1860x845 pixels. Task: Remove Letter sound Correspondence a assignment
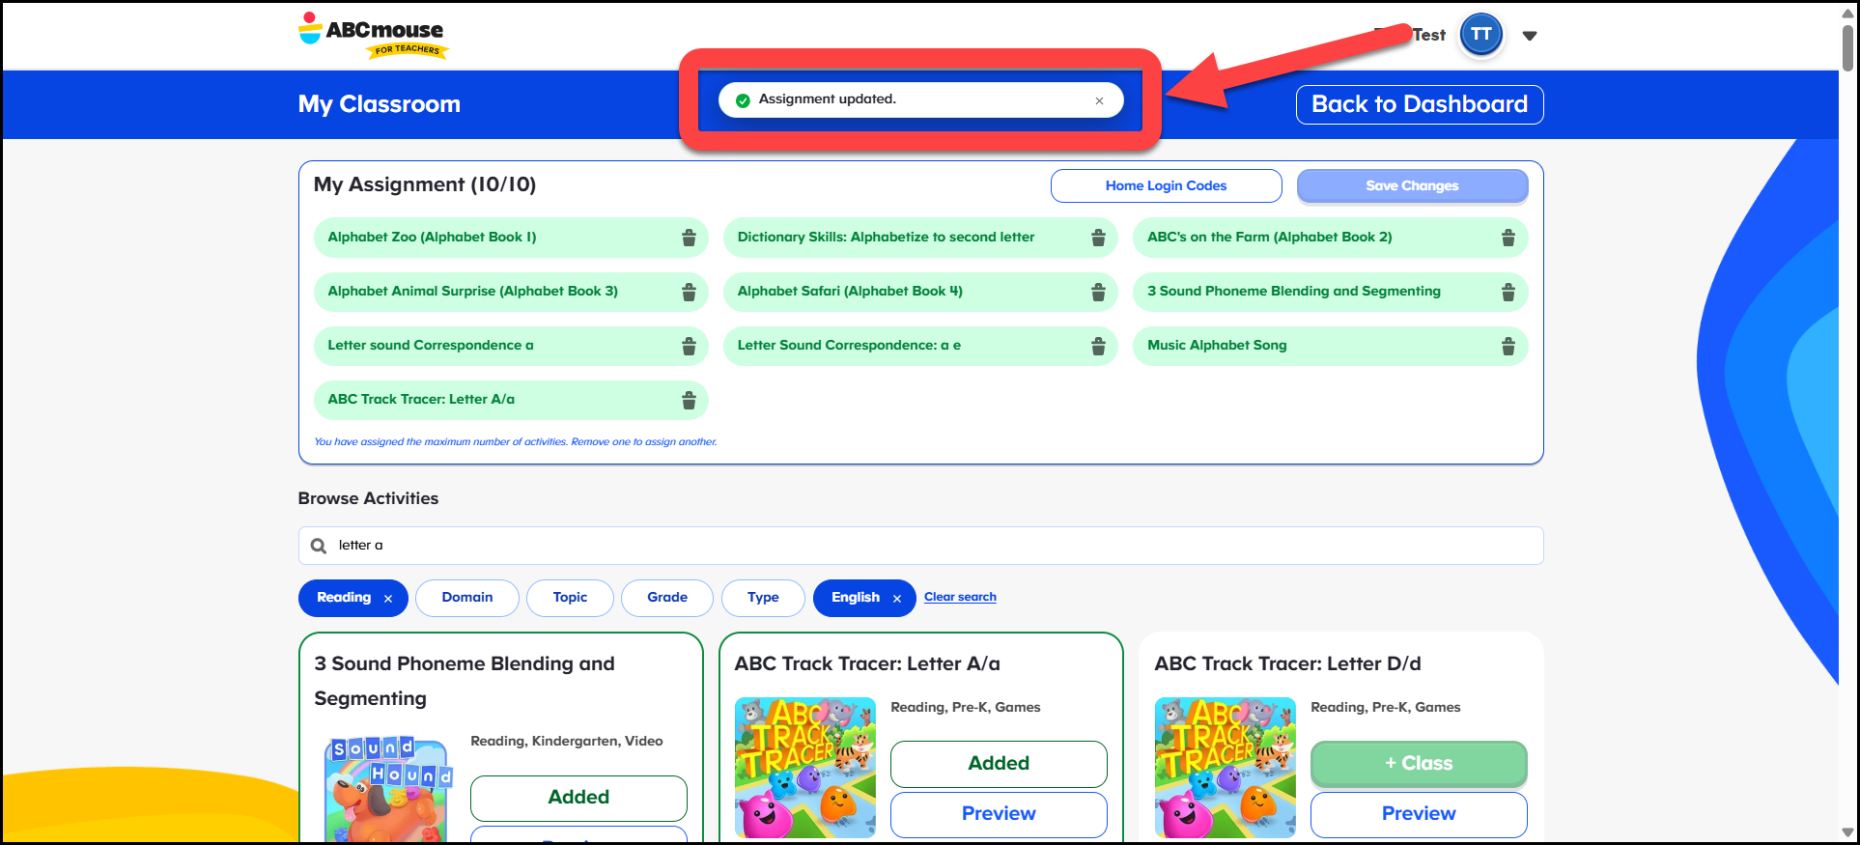click(x=689, y=346)
